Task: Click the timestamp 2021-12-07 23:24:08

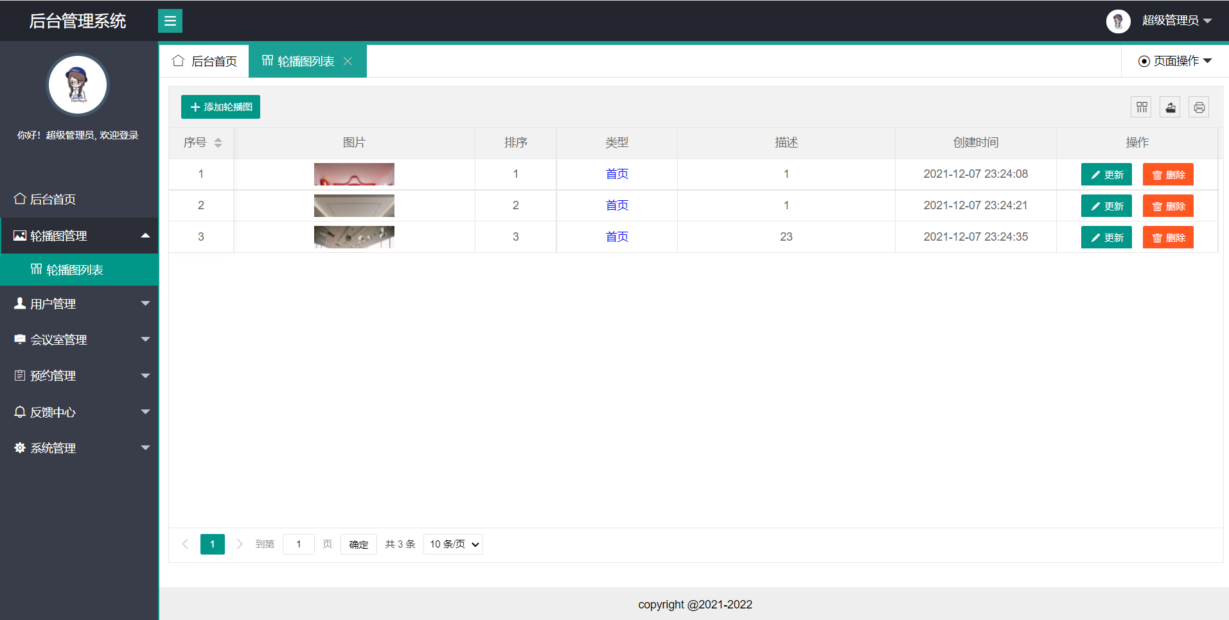Action: [x=976, y=174]
